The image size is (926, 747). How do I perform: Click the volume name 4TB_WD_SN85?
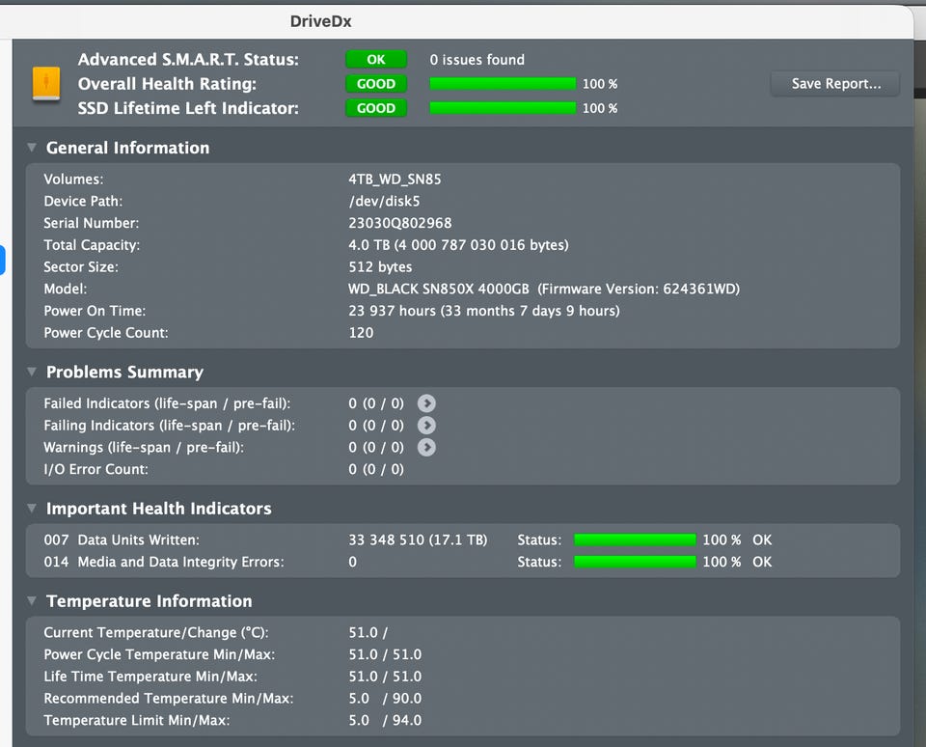(x=395, y=180)
